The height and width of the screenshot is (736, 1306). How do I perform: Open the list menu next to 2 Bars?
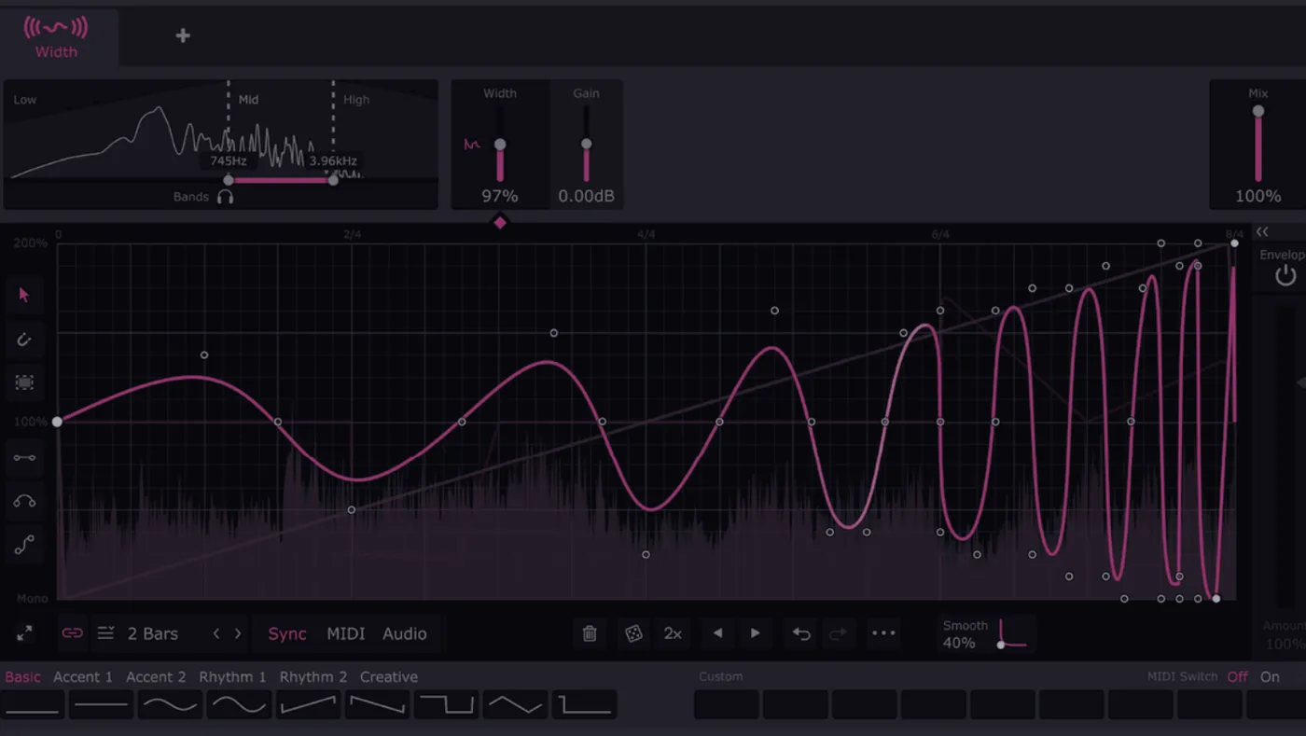pos(105,633)
